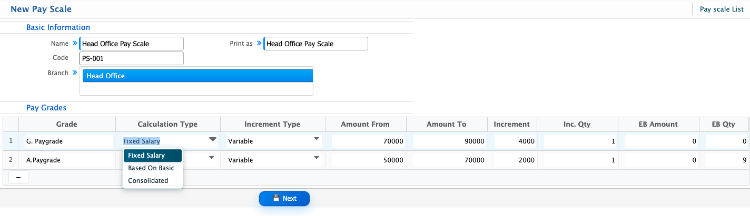Click the New Pay Scale title

pos(41,9)
